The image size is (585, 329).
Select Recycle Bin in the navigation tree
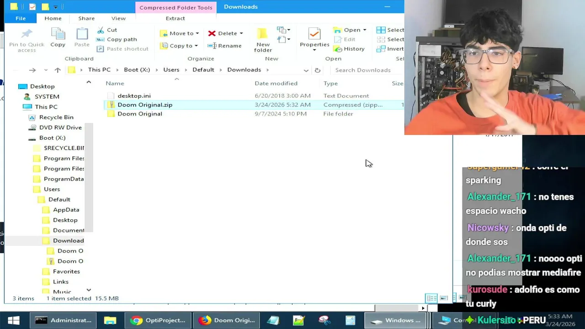[56, 117]
